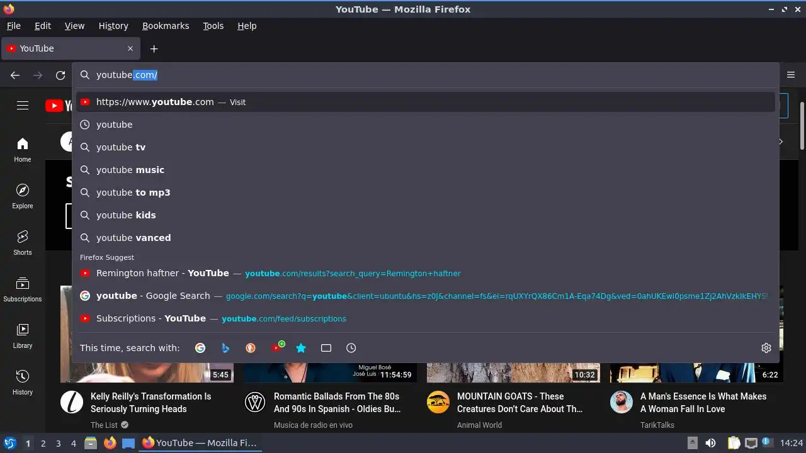The image size is (806, 453).
Task: Open the Bookmarks menu
Action: pos(166,26)
